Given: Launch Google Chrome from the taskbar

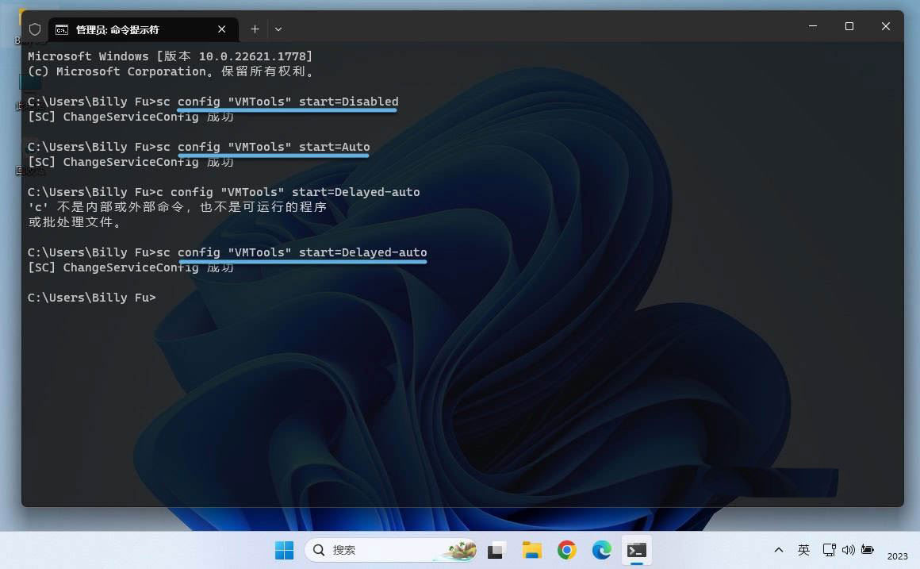Looking at the screenshot, I should pos(566,550).
